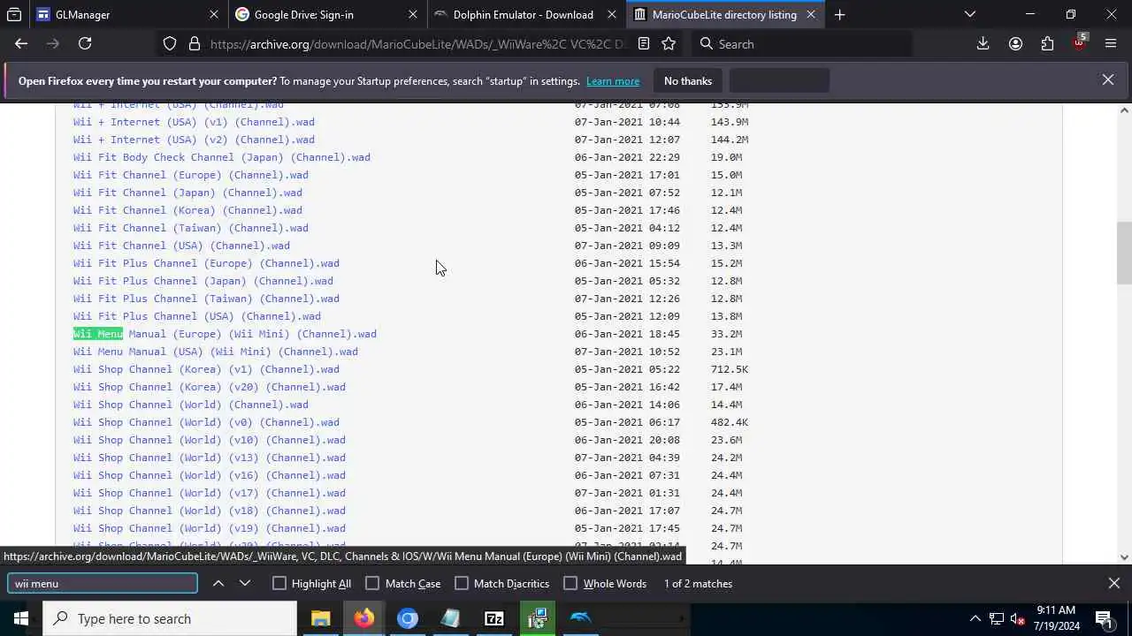Open Wii Menu Manual (USA) file link

coord(216,352)
